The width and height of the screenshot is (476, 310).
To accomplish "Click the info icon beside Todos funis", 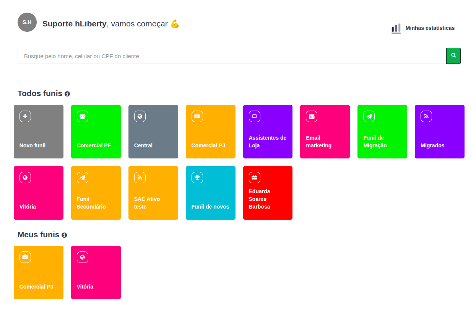I will (67, 94).
